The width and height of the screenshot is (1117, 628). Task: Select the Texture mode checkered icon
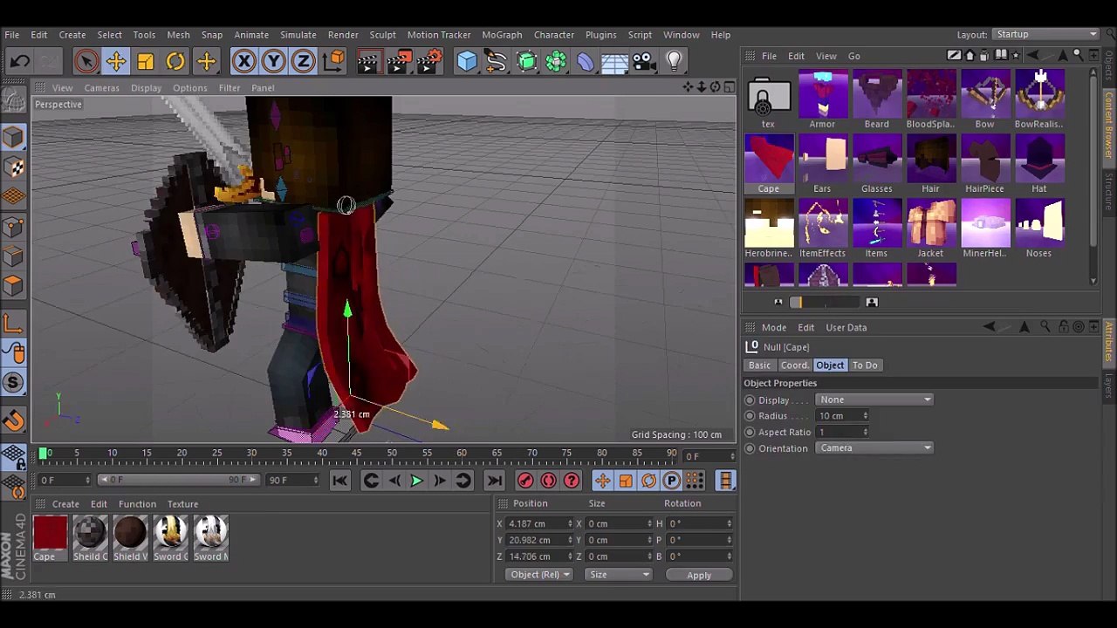click(x=13, y=167)
